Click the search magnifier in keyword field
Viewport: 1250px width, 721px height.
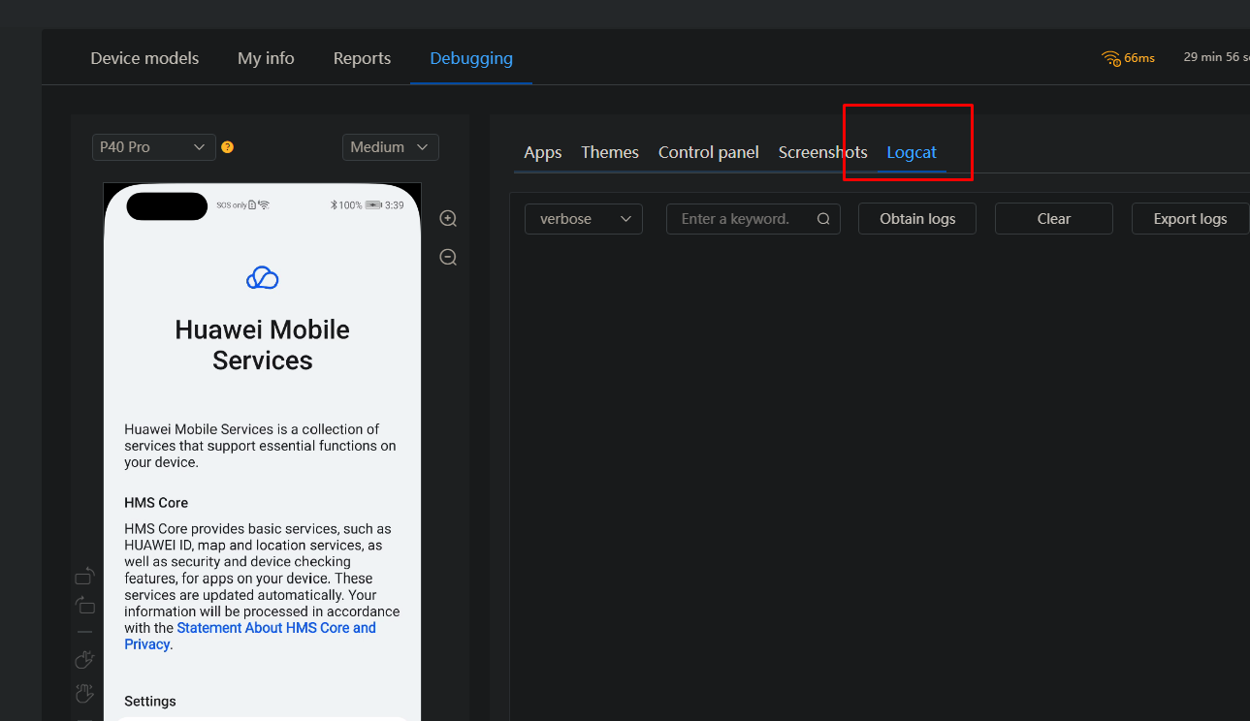pyautogui.click(x=822, y=218)
